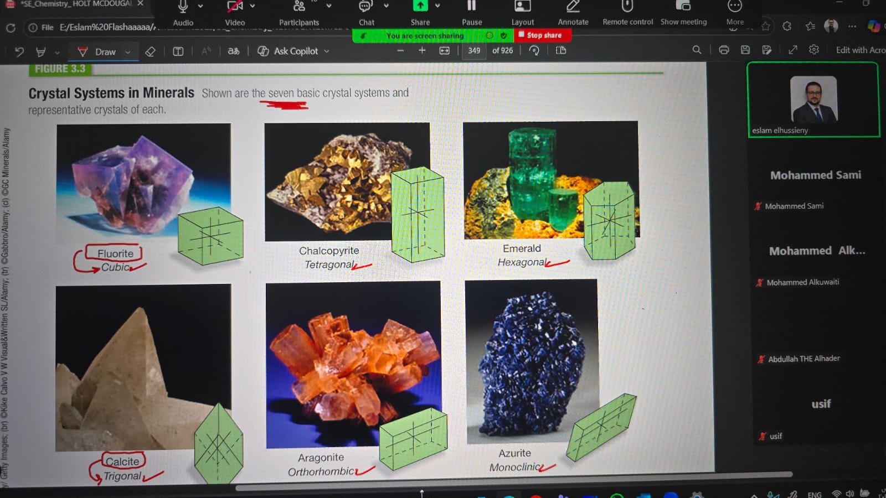The height and width of the screenshot is (498, 886).
Task: Click the Rotate page icon
Action: (x=534, y=50)
